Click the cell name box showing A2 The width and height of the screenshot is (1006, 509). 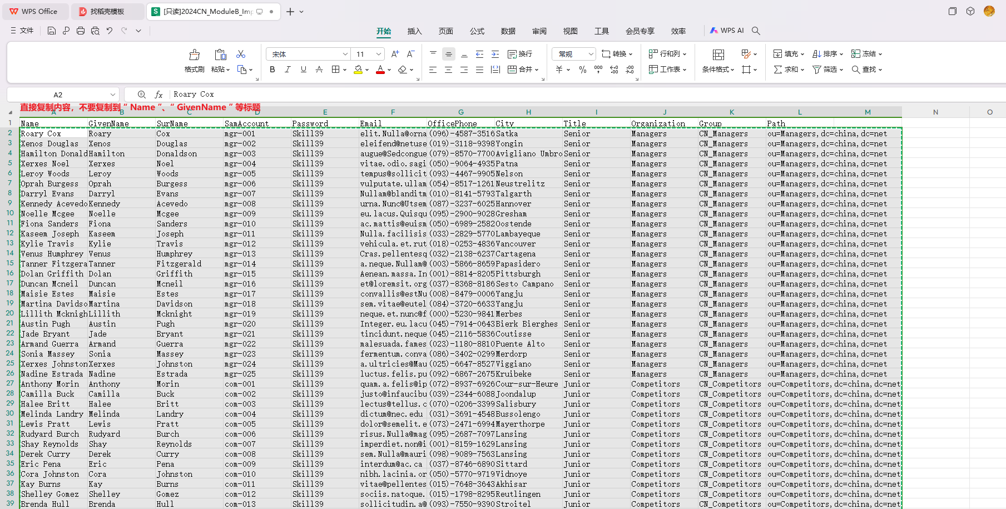coord(63,95)
